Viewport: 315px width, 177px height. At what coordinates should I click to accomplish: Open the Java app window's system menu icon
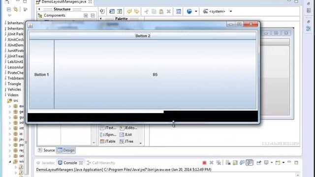(x=31, y=26)
